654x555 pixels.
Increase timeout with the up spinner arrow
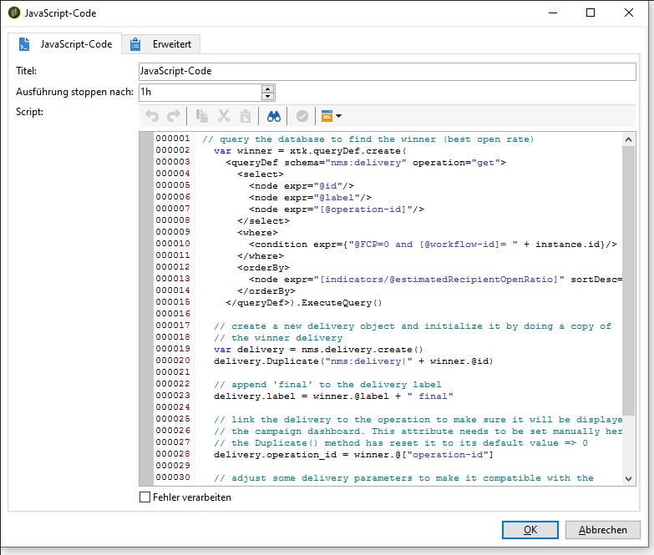tap(267, 88)
